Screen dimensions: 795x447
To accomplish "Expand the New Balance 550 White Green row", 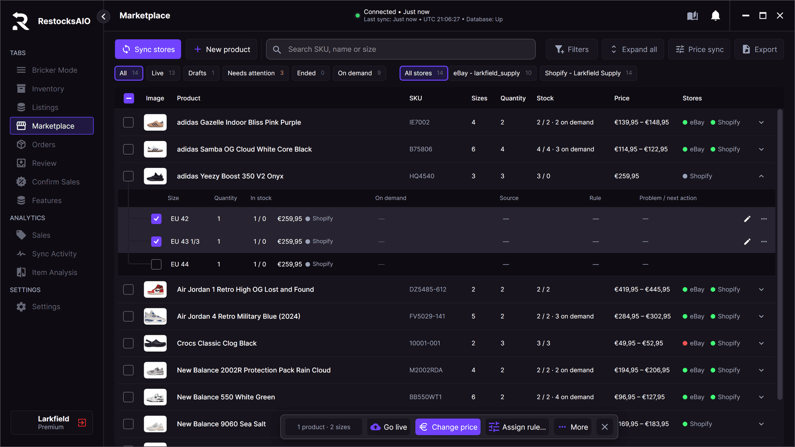I will click(x=761, y=397).
